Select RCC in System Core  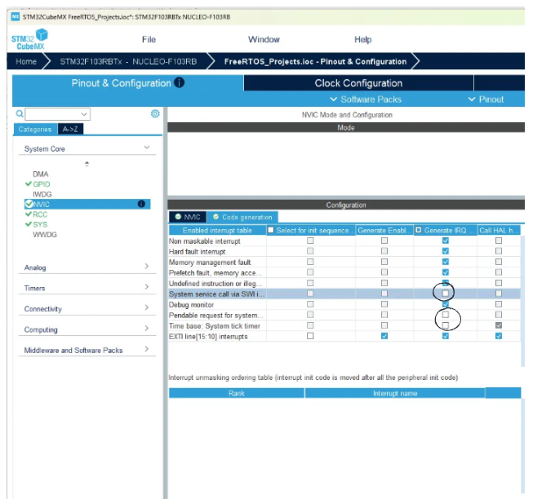click(x=40, y=214)
